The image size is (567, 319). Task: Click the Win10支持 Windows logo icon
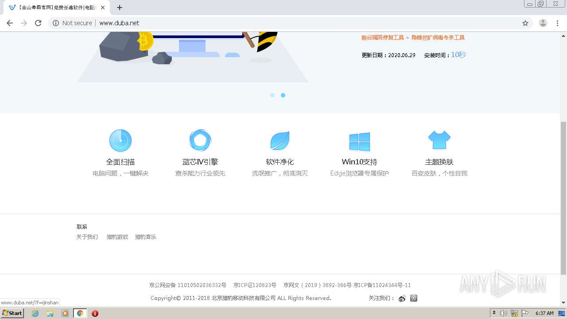[360, 142]
